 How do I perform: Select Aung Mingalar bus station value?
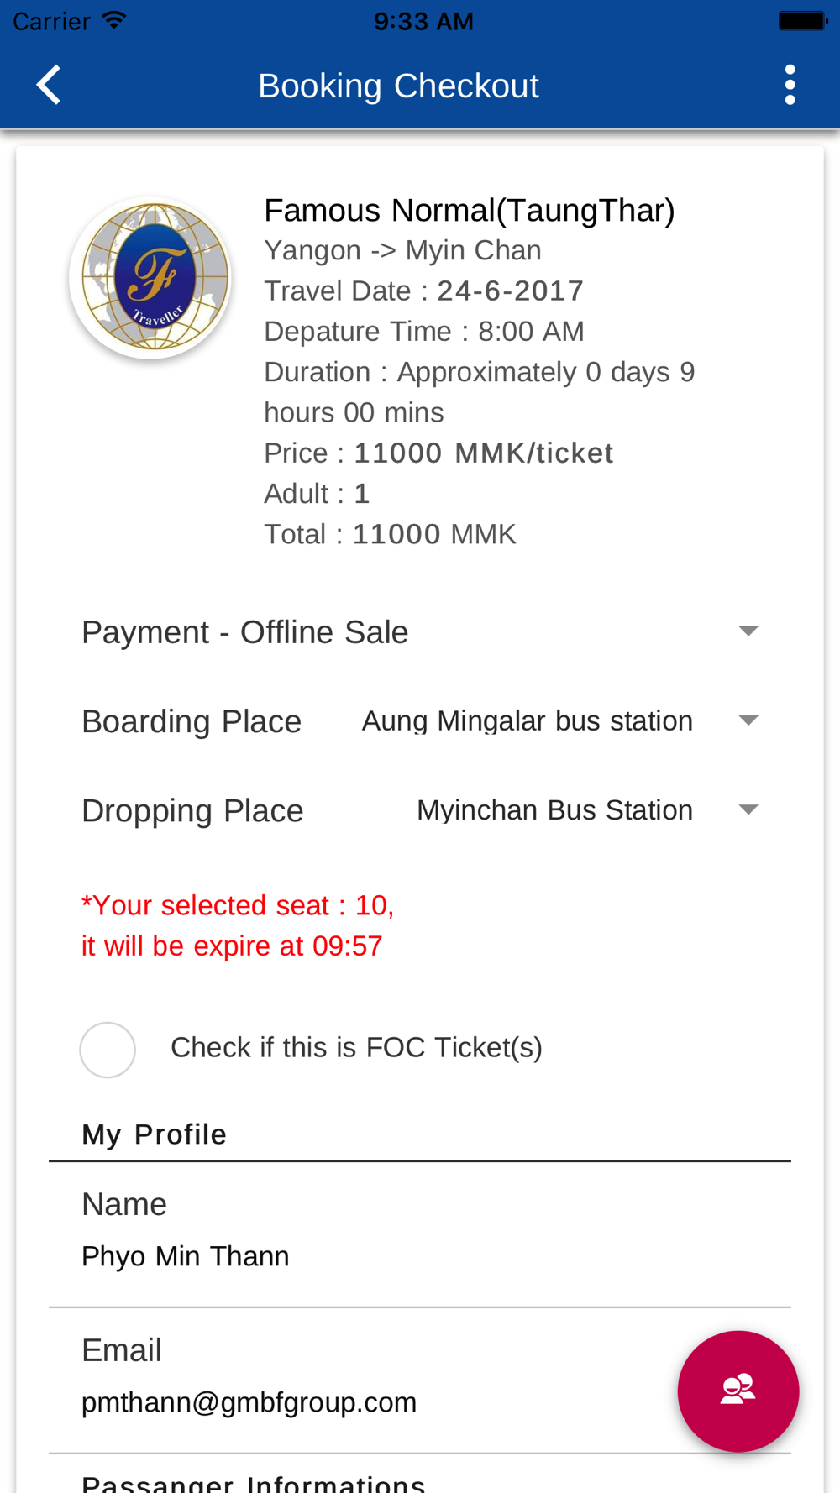point(528,720)
